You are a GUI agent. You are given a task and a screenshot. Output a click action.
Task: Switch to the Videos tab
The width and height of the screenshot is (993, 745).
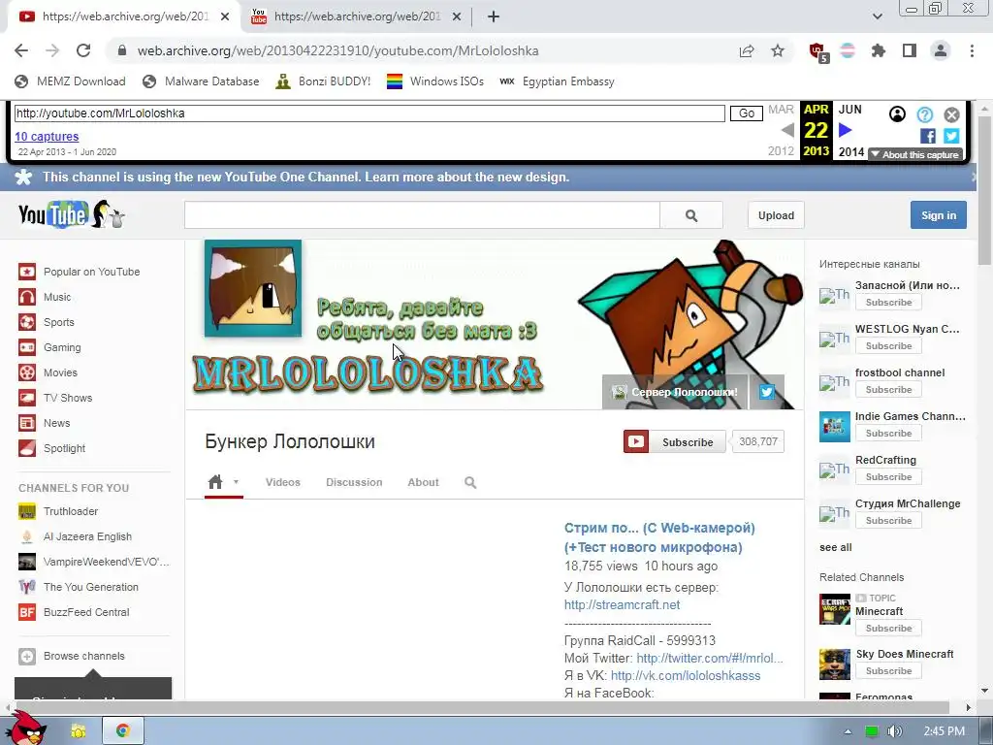point(283,482)
